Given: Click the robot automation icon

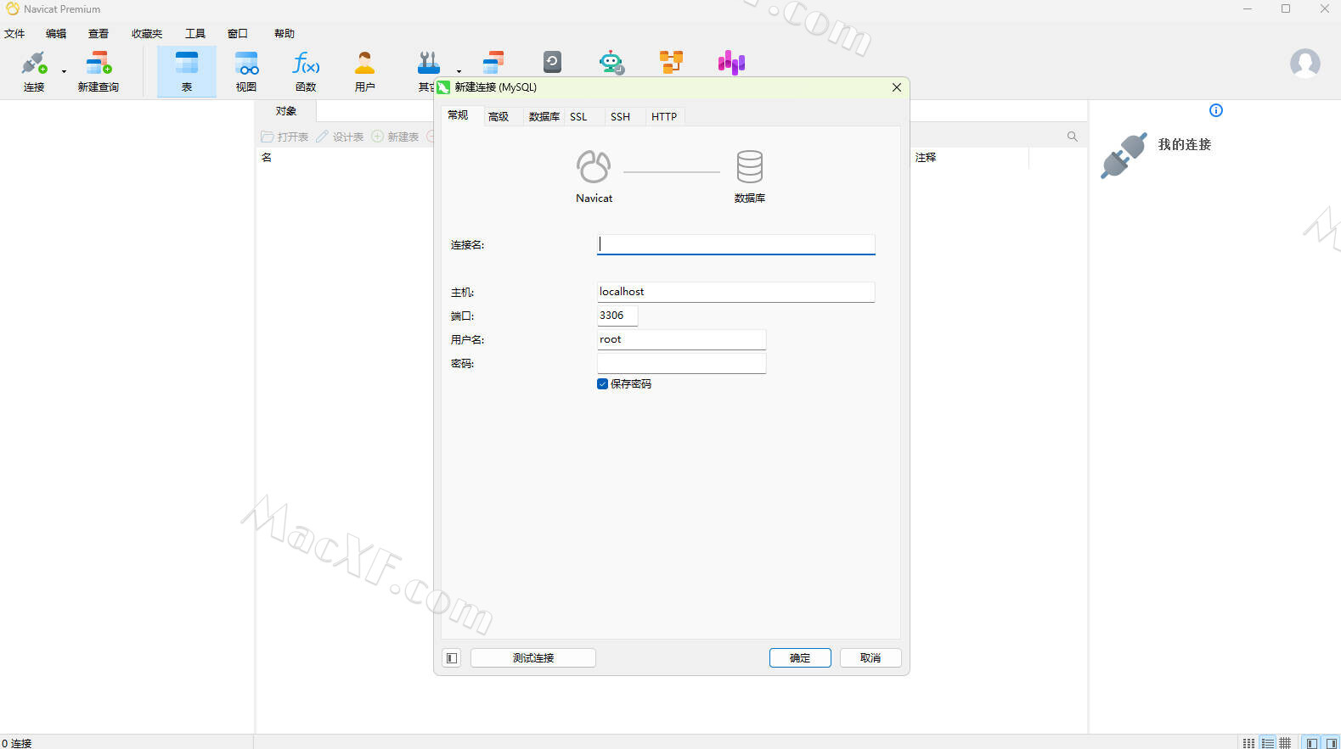Looking at the screenshot, I should click(x=611, y=62).
